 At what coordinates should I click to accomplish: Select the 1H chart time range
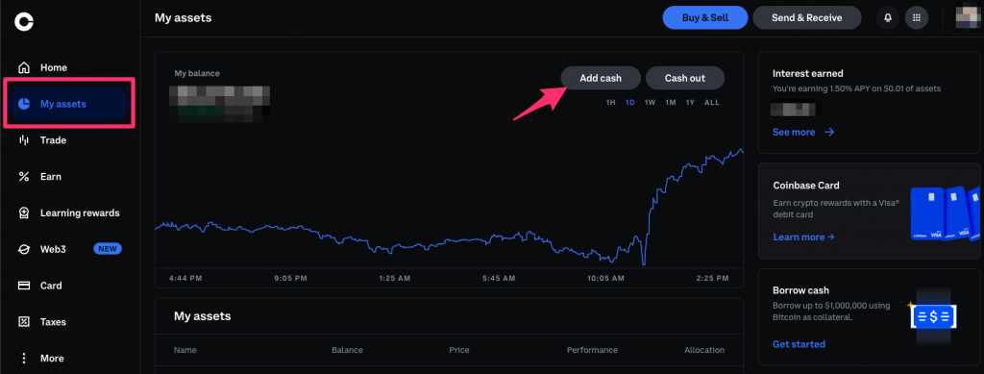pyautogui.click(x=610, y=102)
